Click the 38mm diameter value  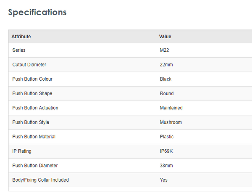166,165
